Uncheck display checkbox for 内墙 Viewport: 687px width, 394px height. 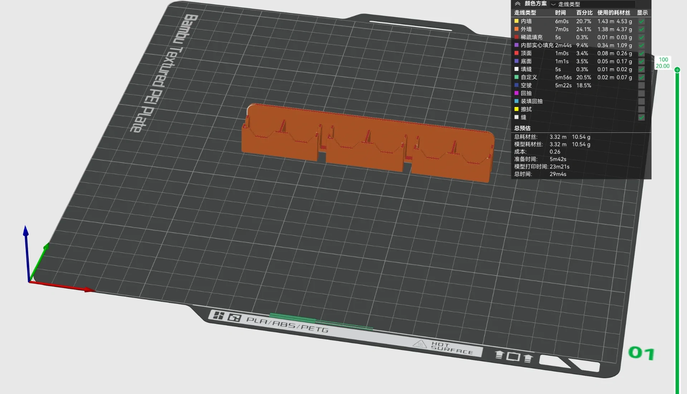coord(641,21)
